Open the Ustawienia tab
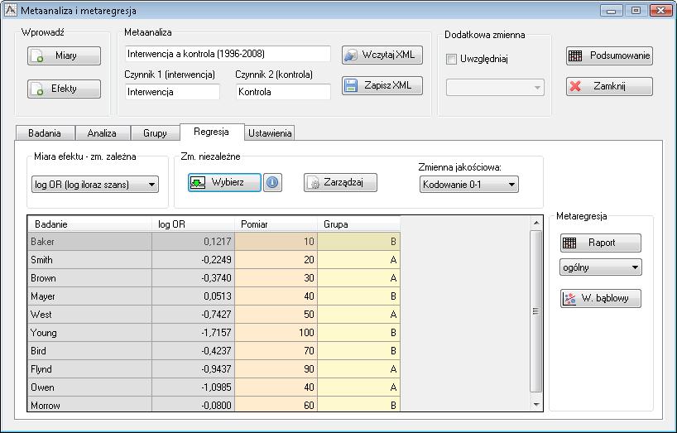 pyautogui.click(x=270, y=133)
